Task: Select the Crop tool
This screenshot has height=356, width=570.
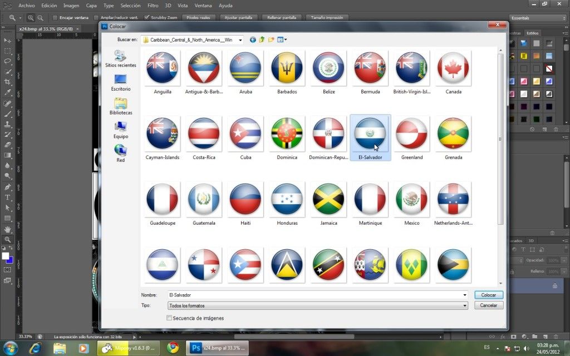Action: click(7, 82)
